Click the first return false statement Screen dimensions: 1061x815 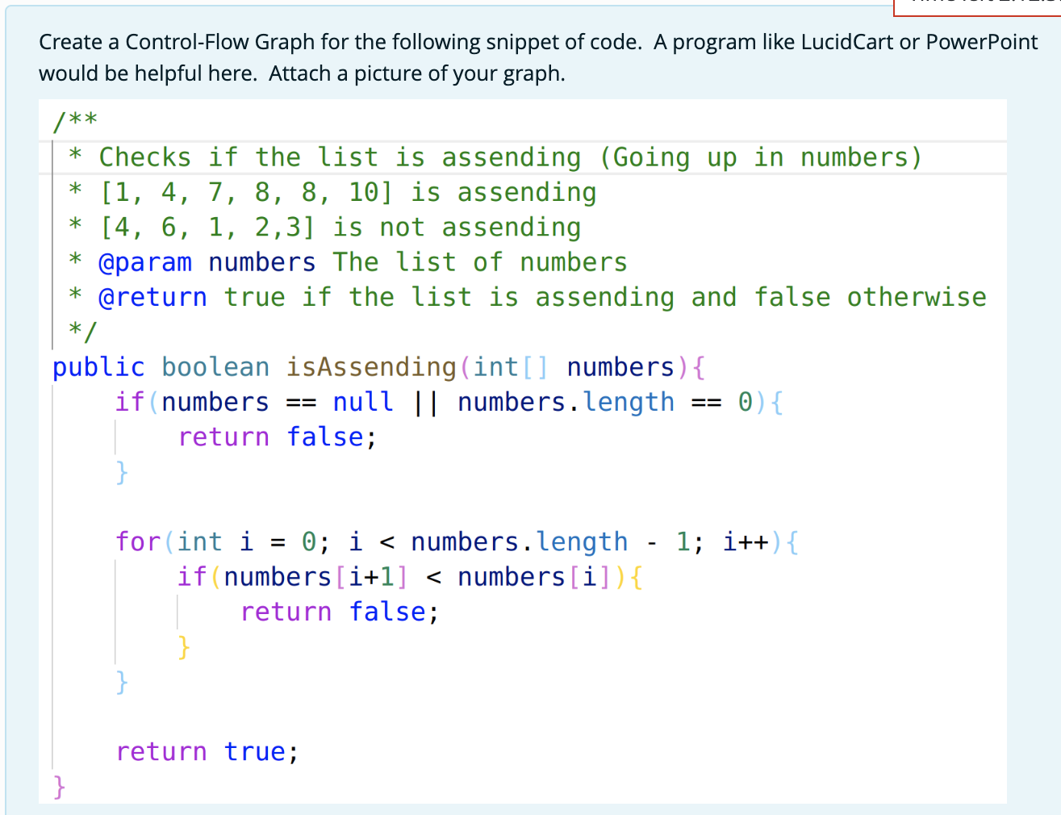click(x=270, y=437)
